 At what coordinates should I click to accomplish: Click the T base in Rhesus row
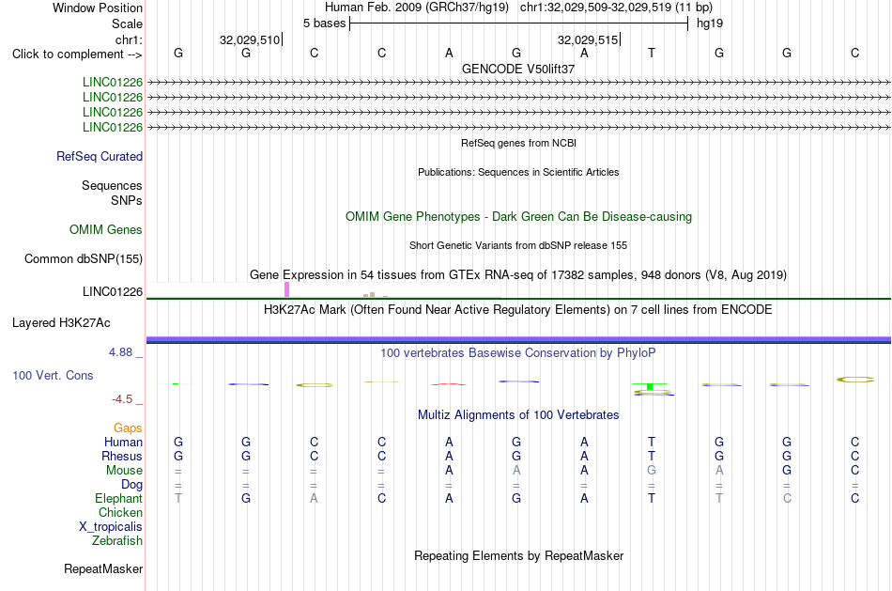tap(652, 456)
